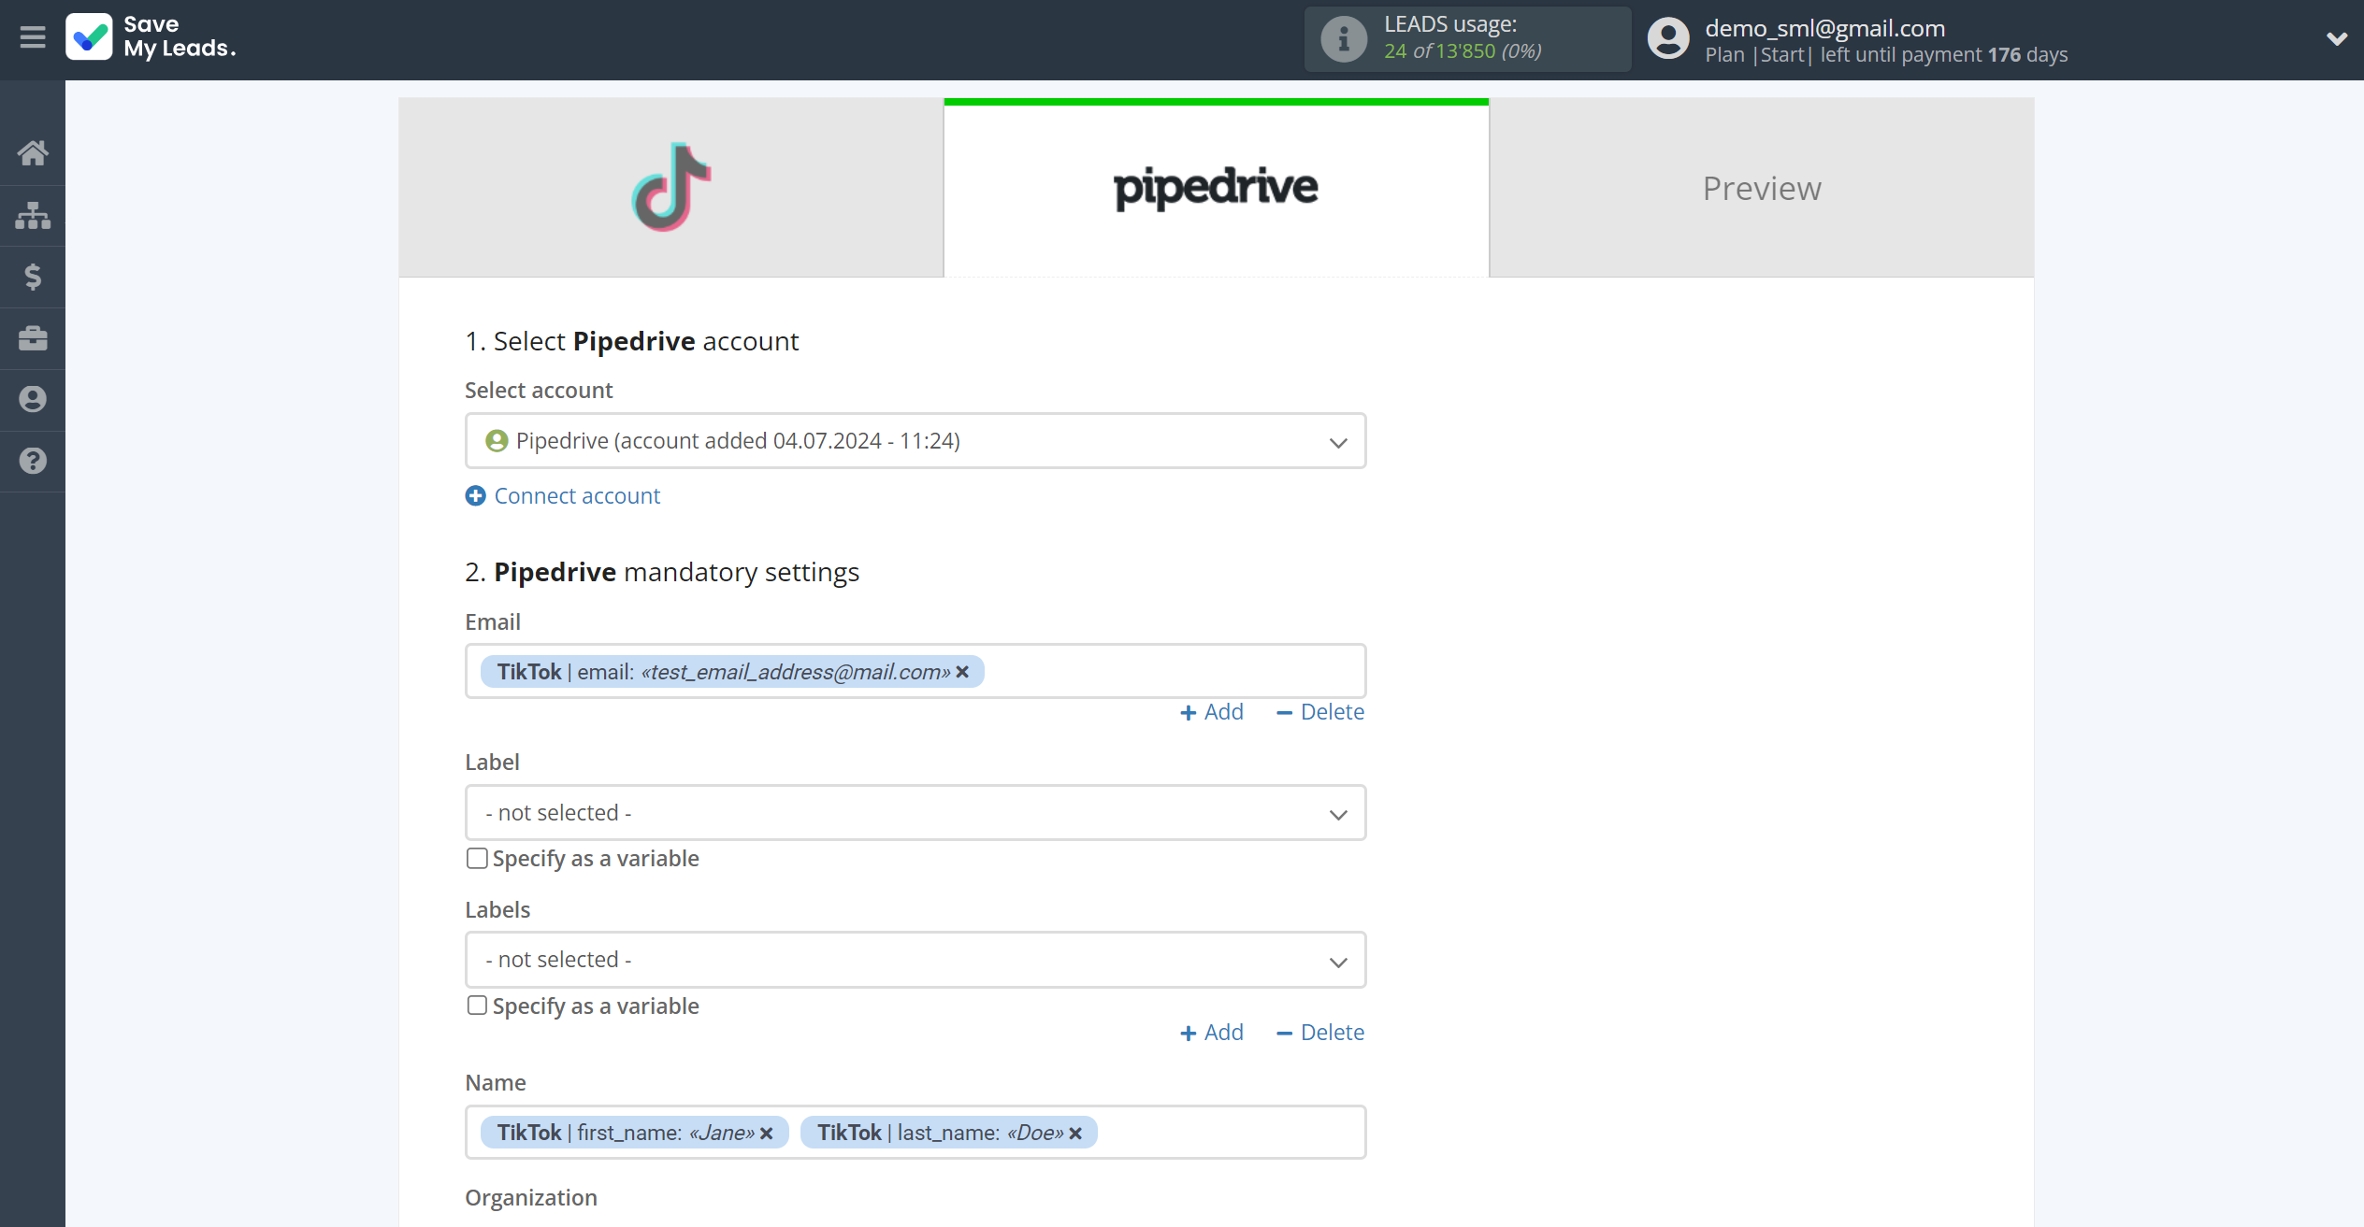Click the connections/integrations icon

click(x=33, y=214)
